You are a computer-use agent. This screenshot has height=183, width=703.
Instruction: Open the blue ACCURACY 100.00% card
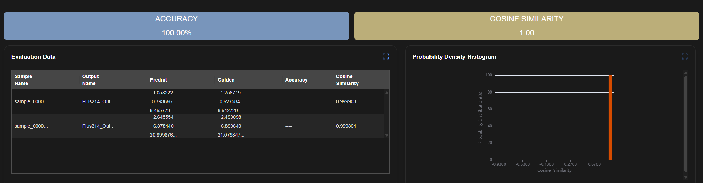pyautogui.click(x=176, y=26)
